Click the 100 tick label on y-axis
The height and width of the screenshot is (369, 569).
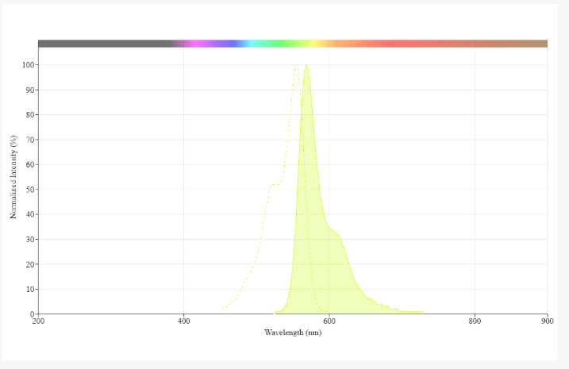(x=27, y=65)
